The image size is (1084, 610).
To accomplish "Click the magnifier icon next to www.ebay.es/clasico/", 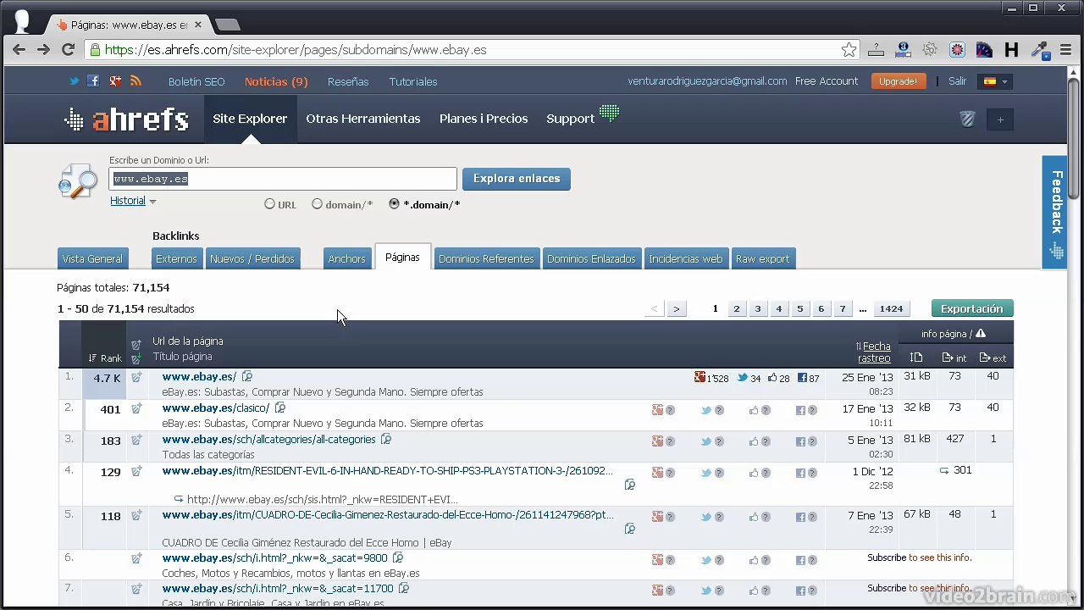I will tap(280, 408).
